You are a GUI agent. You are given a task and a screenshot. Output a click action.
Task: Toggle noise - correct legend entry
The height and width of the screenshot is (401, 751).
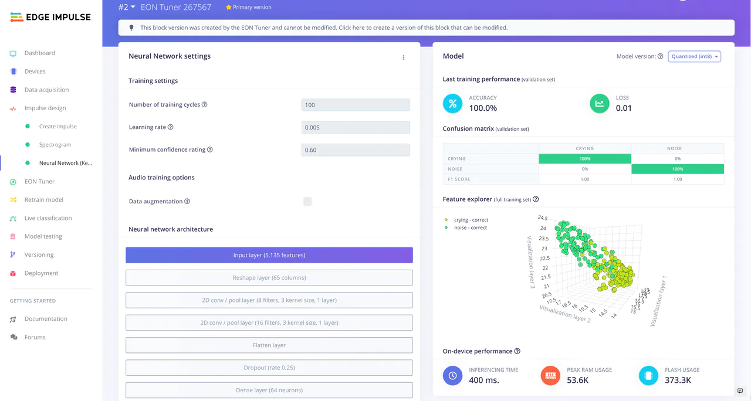(466, 227)
